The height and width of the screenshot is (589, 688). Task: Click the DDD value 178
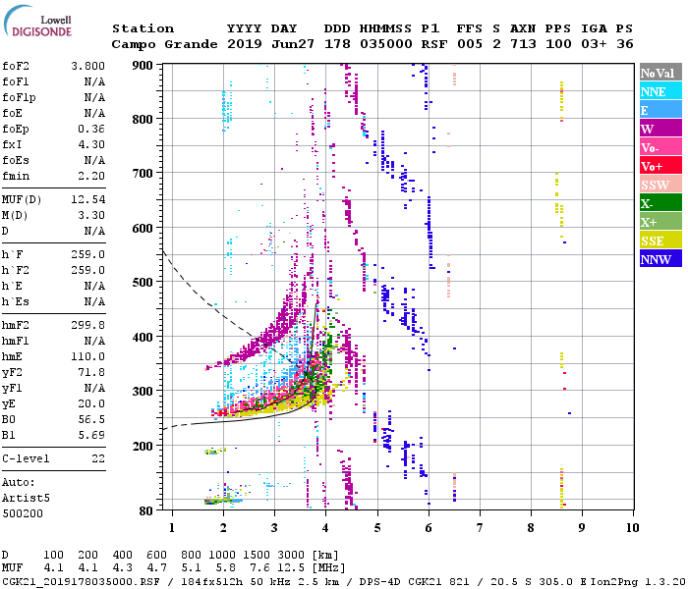[x=337, y=44]
